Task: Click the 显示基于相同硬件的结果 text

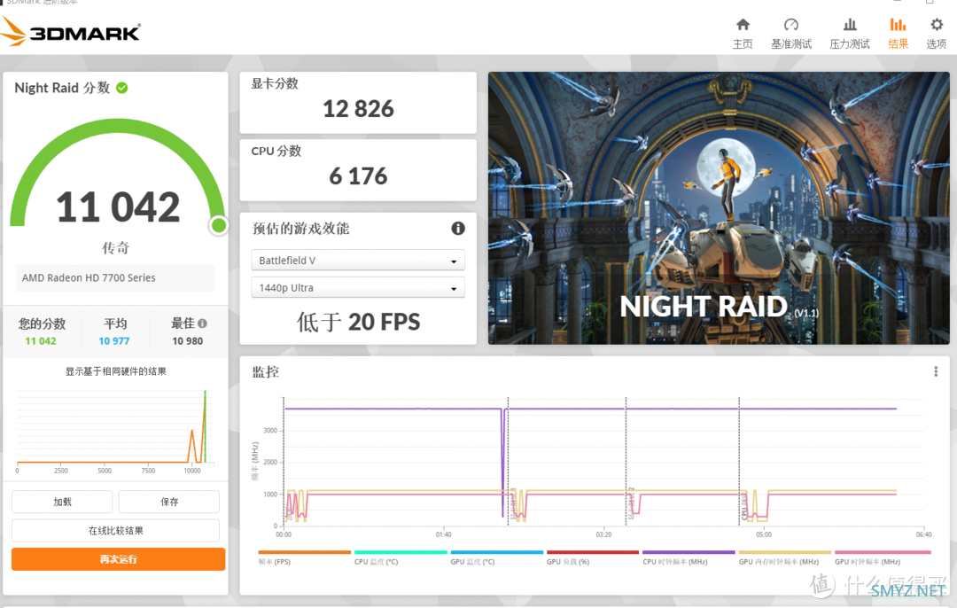Action: tap(115, 371)
